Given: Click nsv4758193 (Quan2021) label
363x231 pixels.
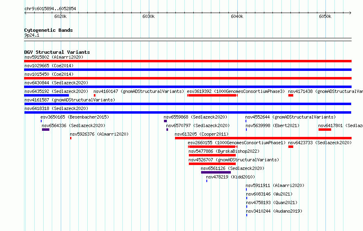Looking at the screenshot, I should (272, 202).
